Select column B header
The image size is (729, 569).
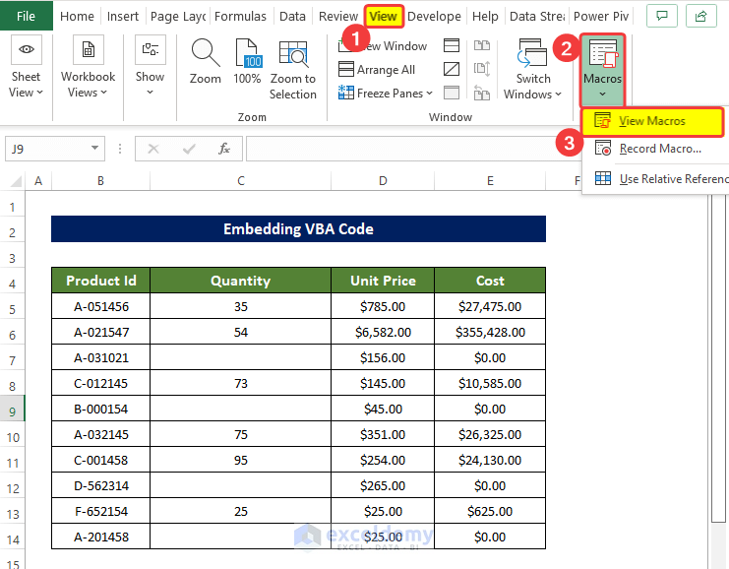101,181
